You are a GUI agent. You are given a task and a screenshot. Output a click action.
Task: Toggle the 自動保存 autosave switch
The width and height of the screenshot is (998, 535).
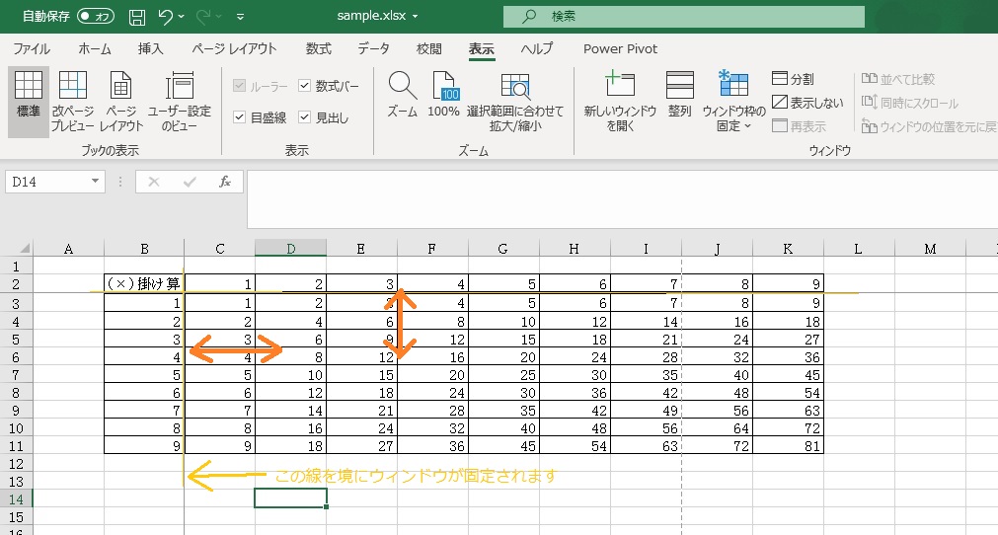[95, 17]
